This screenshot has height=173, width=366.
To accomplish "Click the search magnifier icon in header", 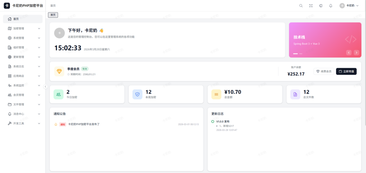I will pos(301,6).
